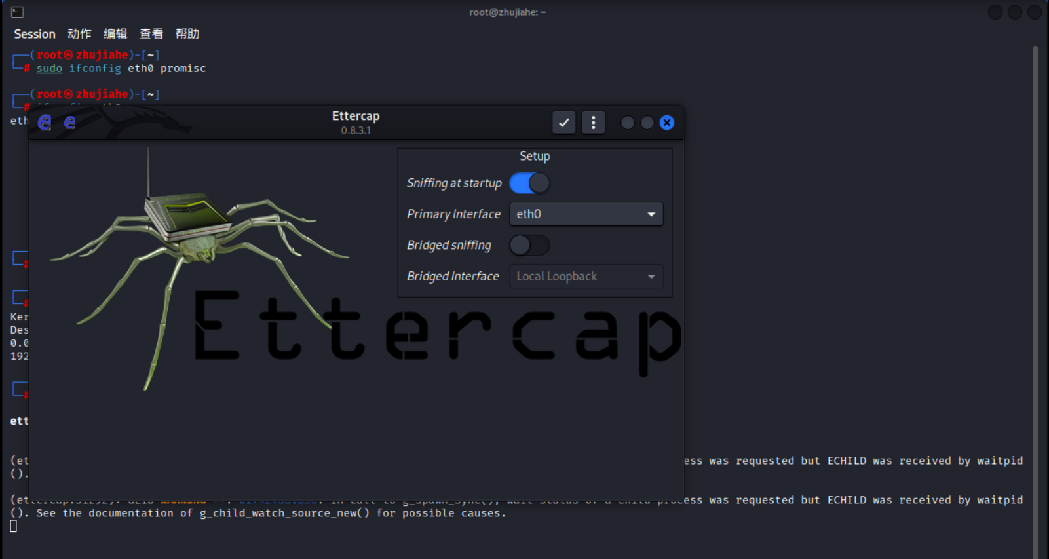
Task: Open the Session menu in the terminal
Action: 35,34
